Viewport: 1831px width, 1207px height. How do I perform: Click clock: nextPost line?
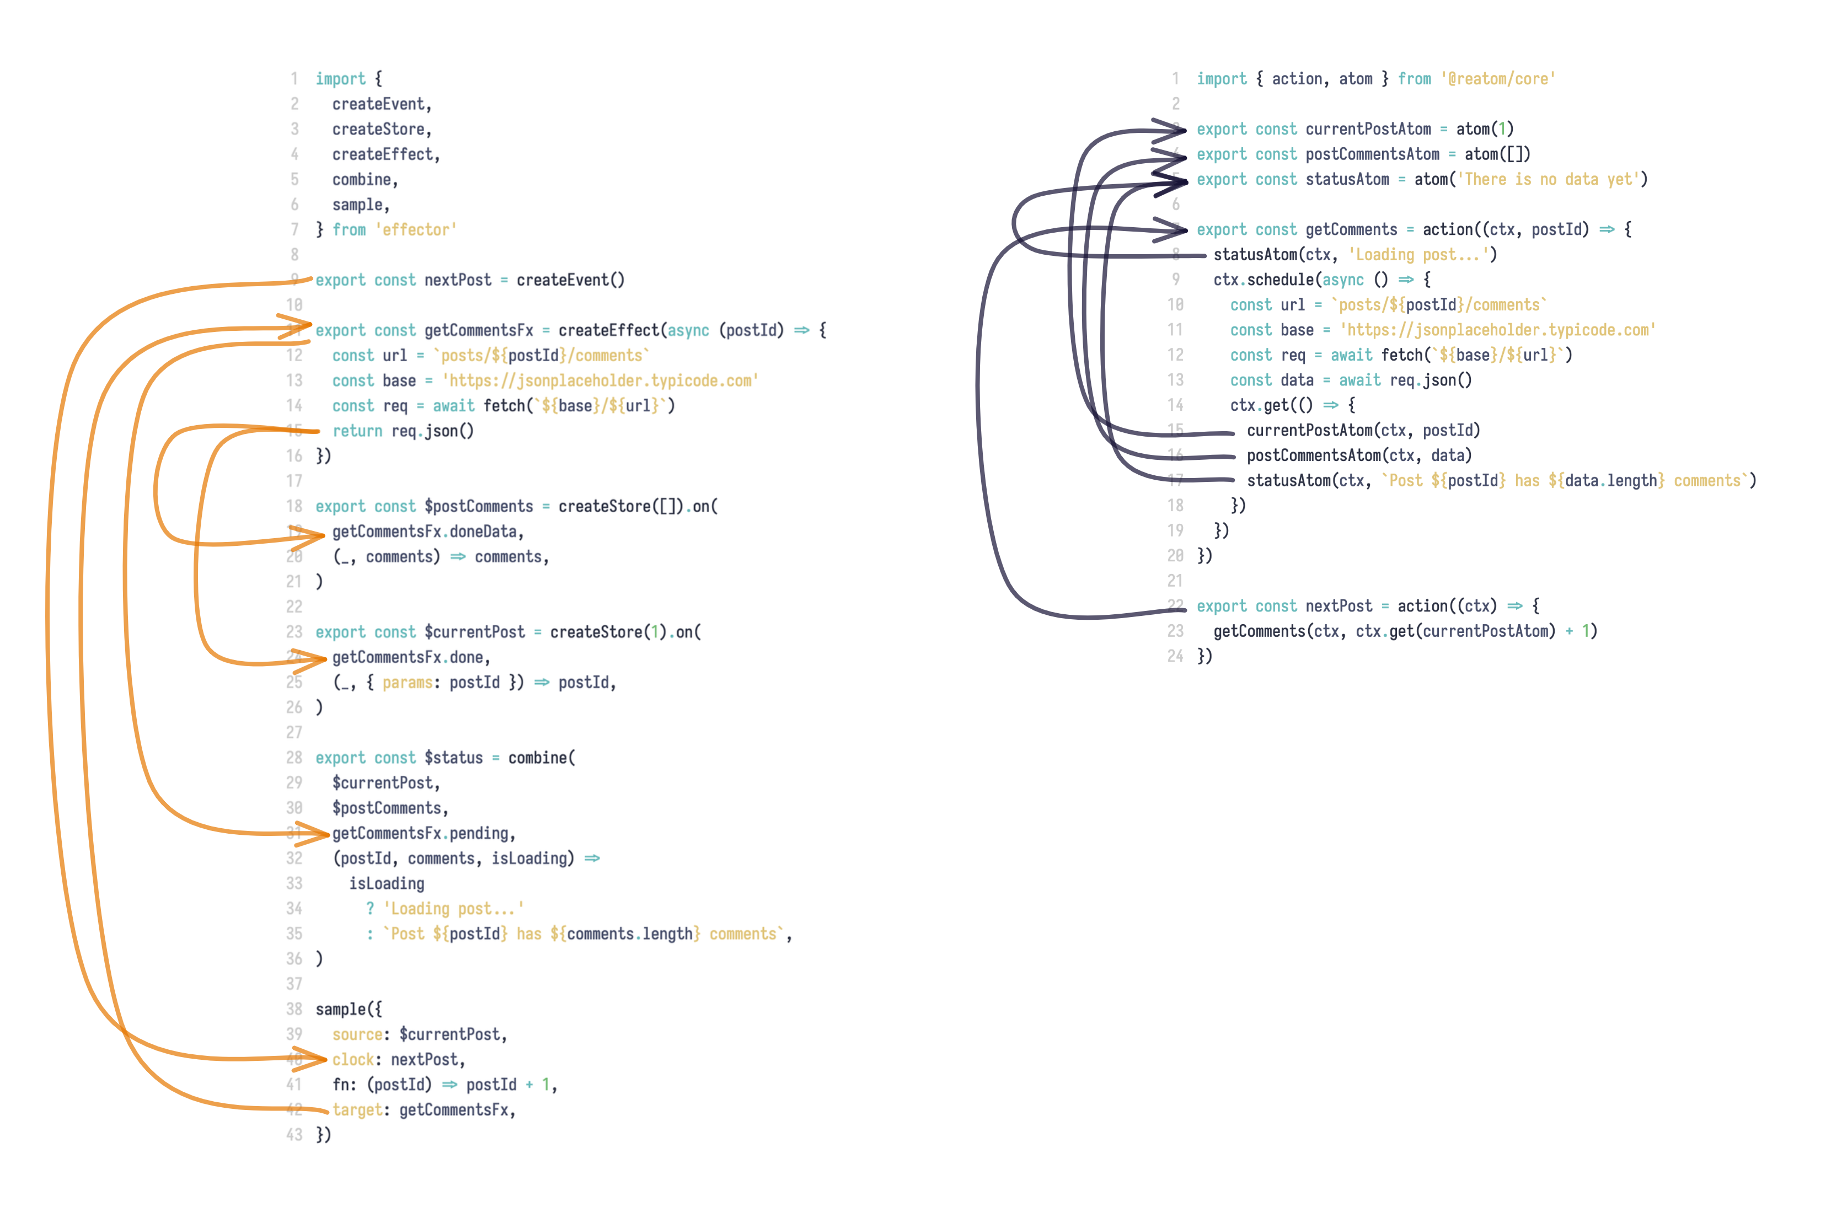[x=398, y=1059]
